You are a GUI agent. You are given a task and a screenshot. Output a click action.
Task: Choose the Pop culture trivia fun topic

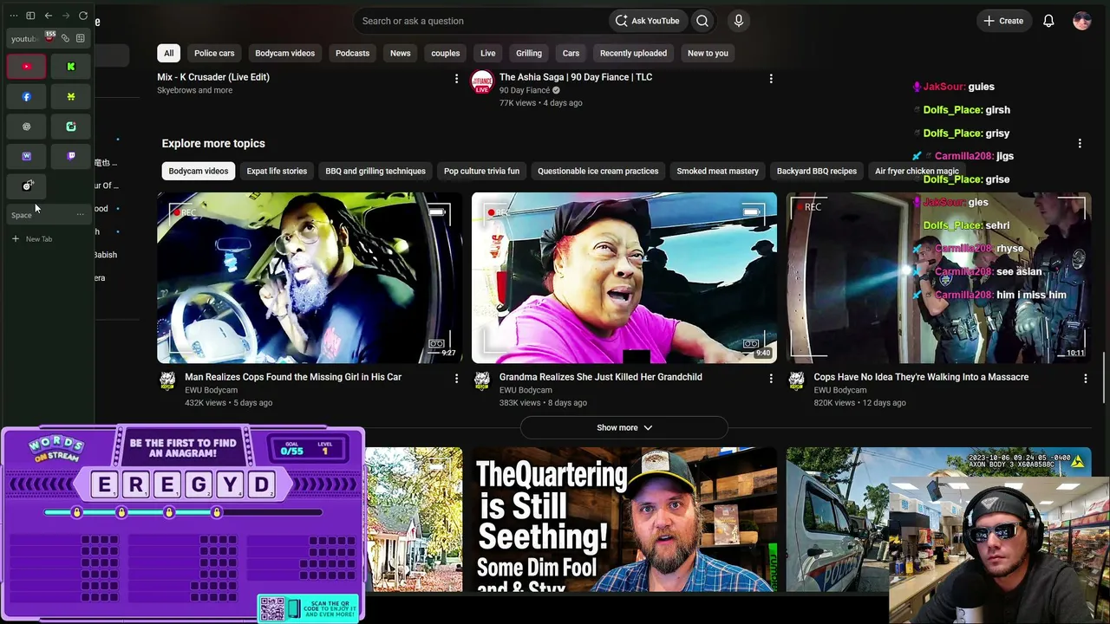pyautogui.click(x=481, y=171)
